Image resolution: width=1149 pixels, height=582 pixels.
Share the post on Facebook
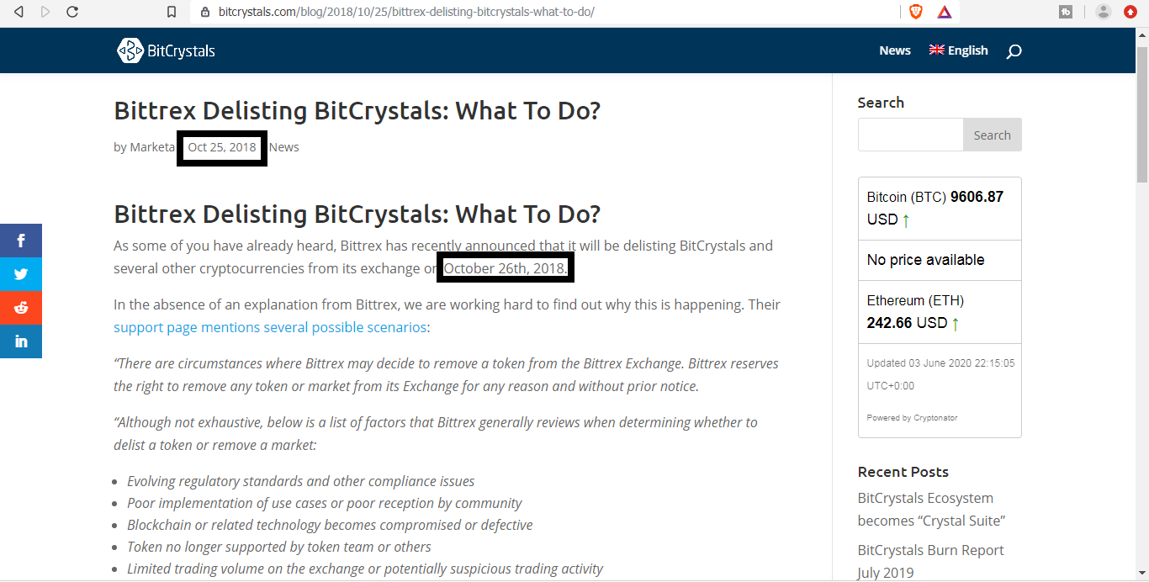21,241
